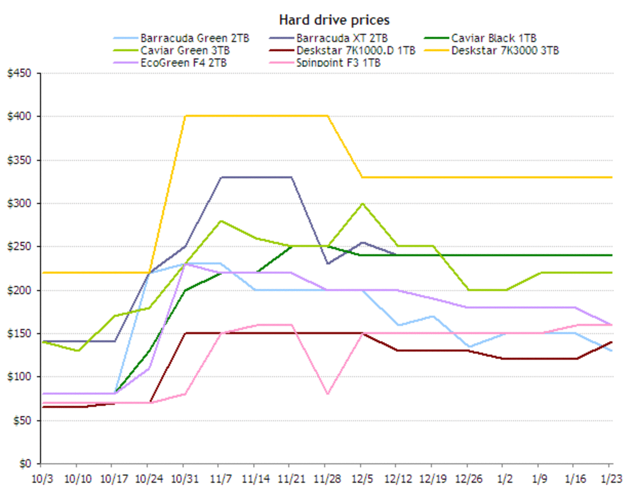The width and height of the screenshot is (635, 493).
Task: Click the 10/31 x-axis date label
Action: coord(185,479)
